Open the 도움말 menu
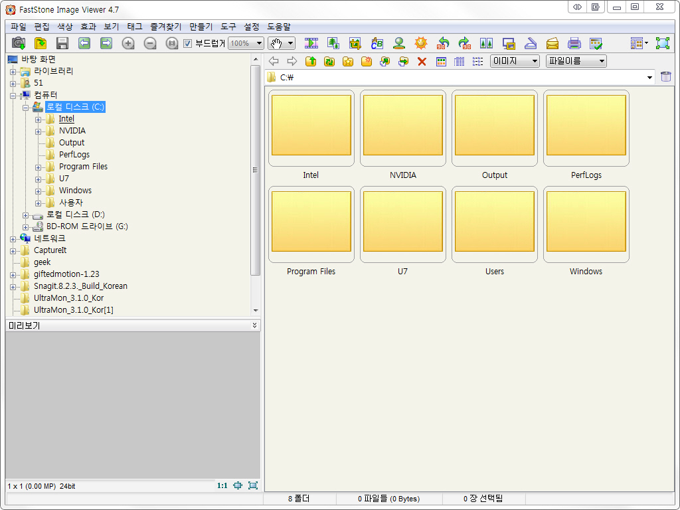680x510 pixels. pyautogui.click(x=278, y=27)
